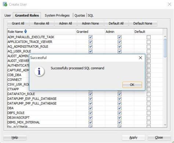Uncheck Admin for the DBA role

120,108
